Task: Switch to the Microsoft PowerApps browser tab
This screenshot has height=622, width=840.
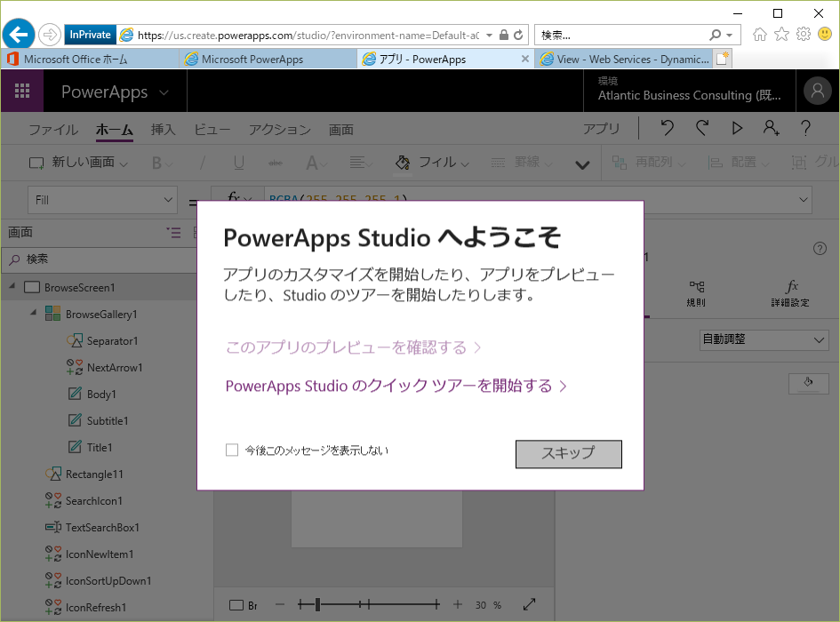Action: pyautogui.click(x=268, y=59)
